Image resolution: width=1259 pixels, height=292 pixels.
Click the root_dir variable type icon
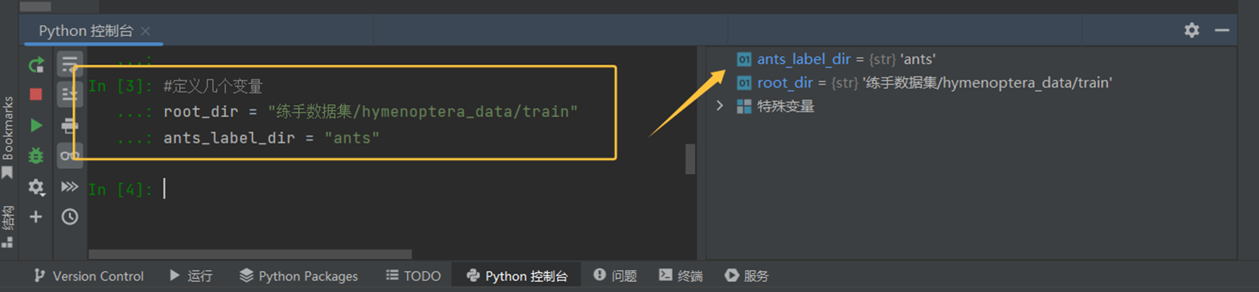[x=744, y=83]
